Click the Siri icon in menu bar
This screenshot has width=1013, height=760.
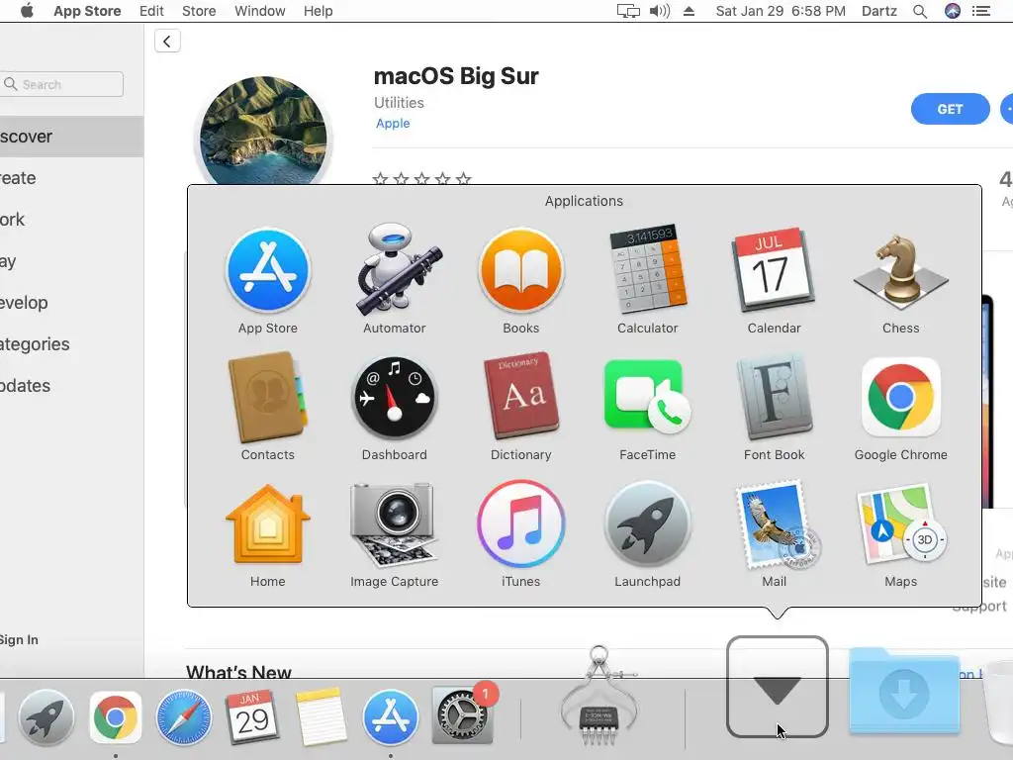[x=953, y=11]
